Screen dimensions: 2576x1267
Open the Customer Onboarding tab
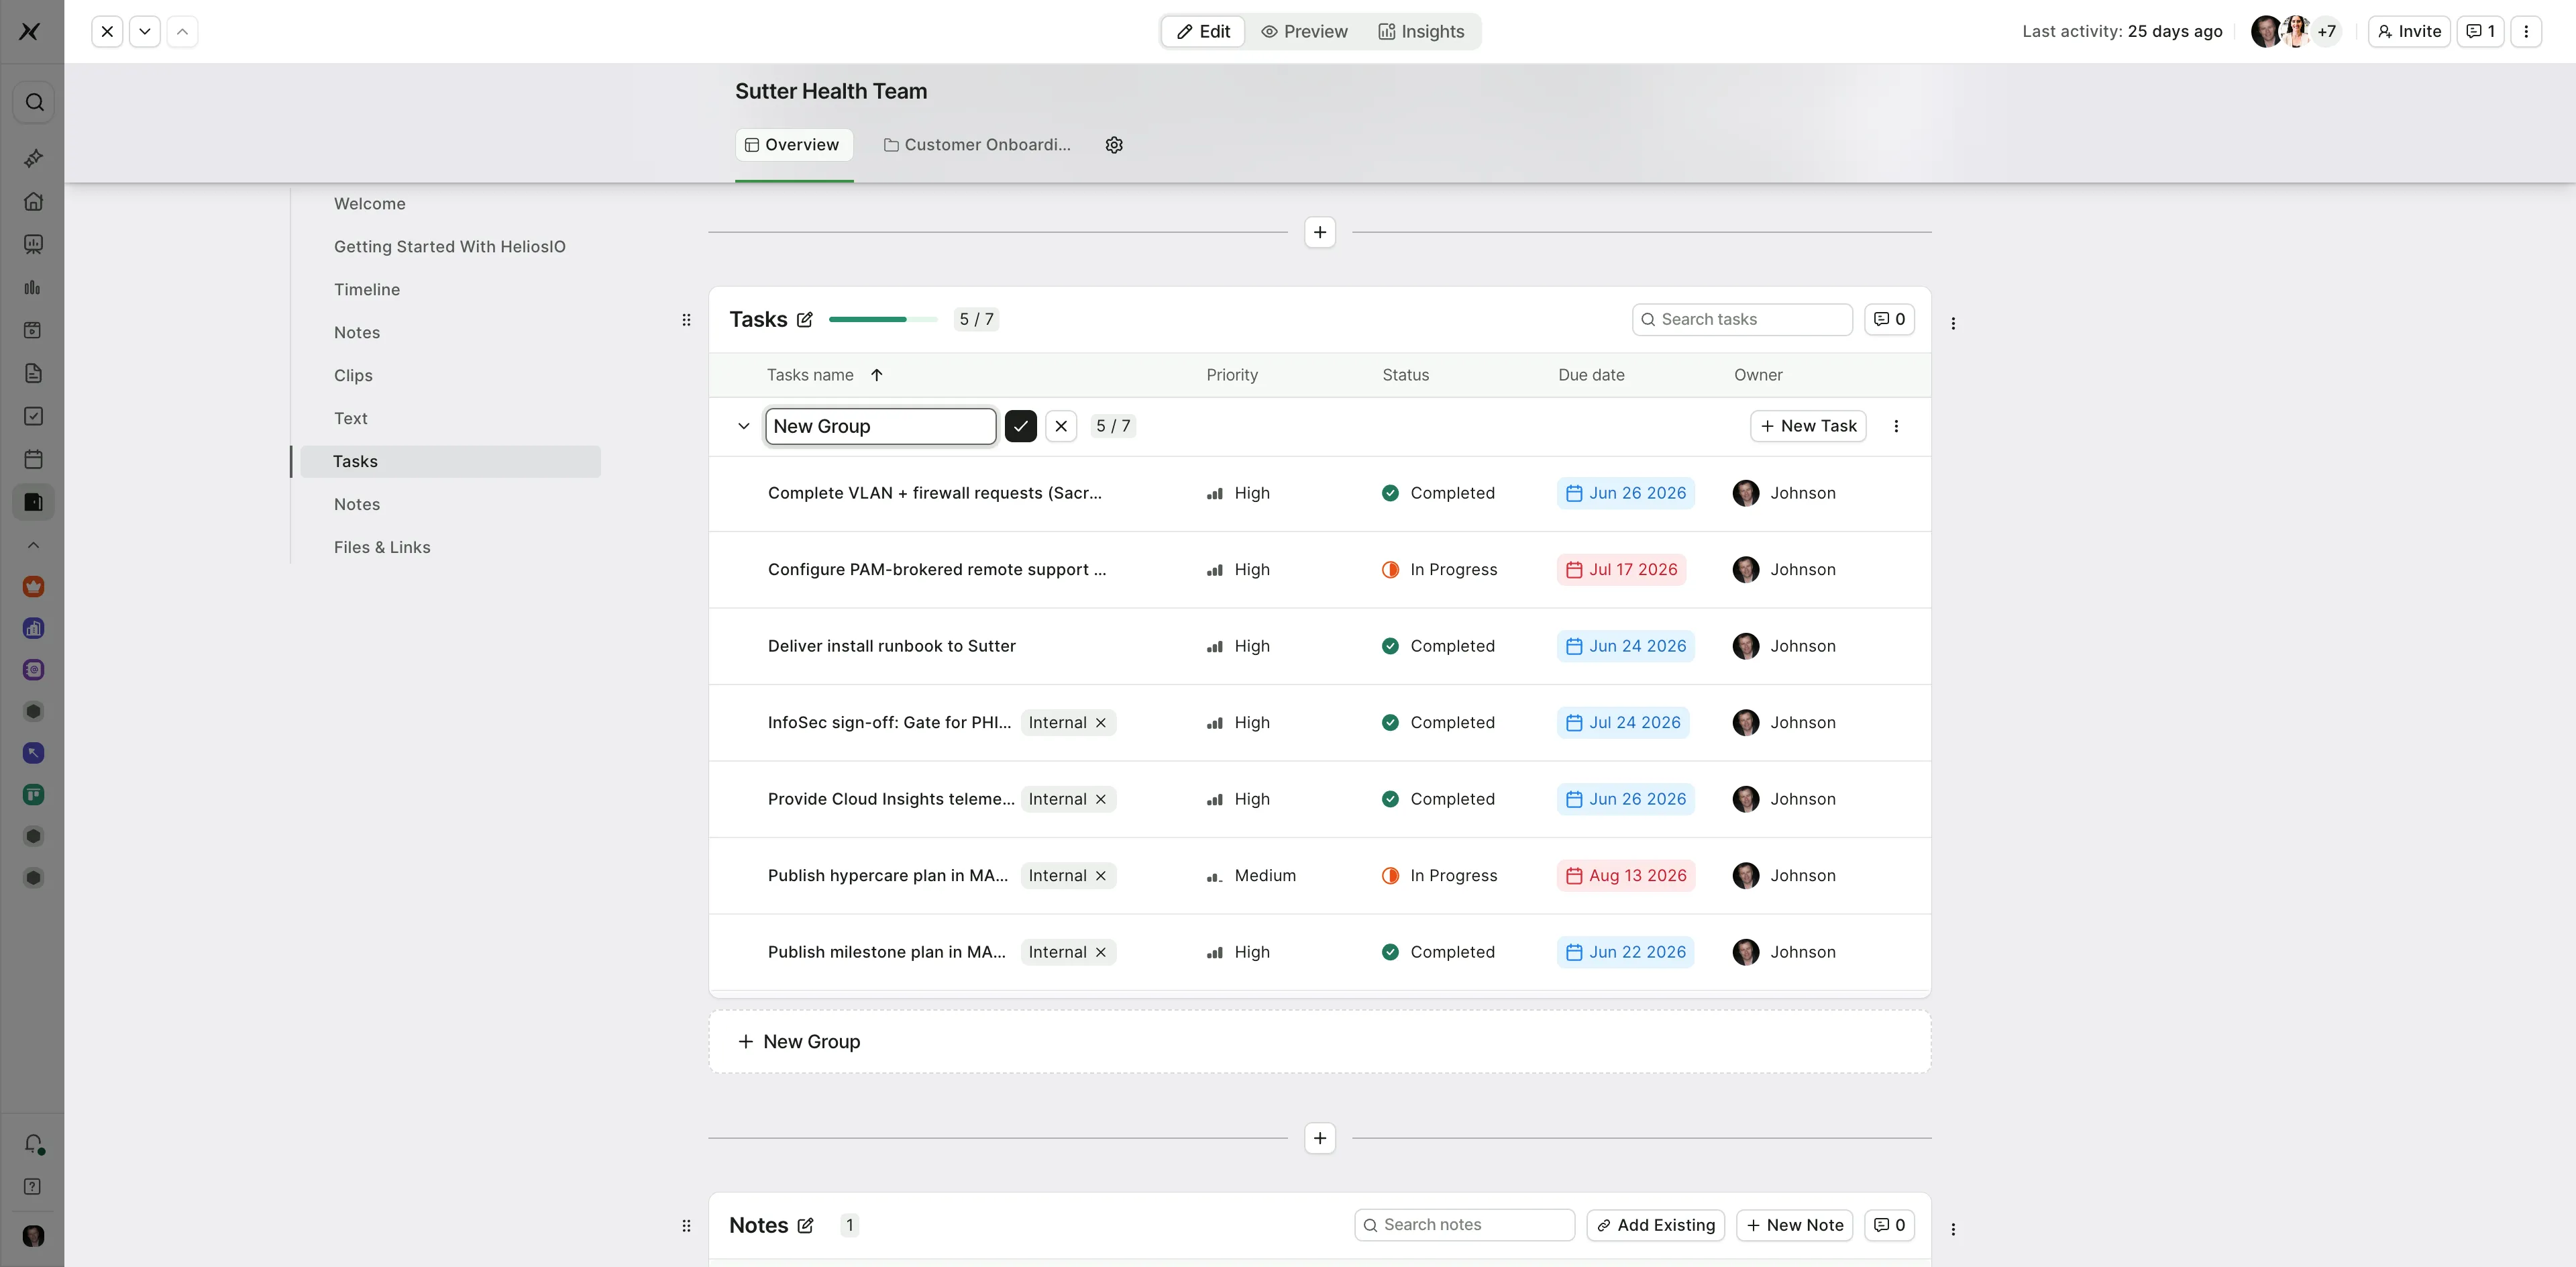click(x=977, y=145)
